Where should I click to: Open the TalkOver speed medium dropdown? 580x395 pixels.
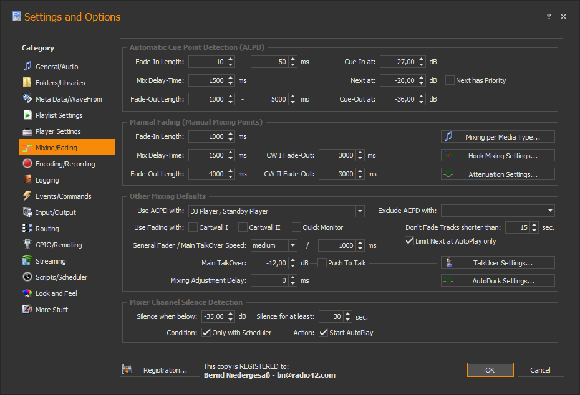coord(292,245)
